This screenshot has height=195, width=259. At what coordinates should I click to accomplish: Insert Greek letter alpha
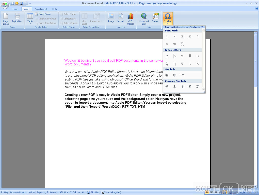(x=167, y=56)
